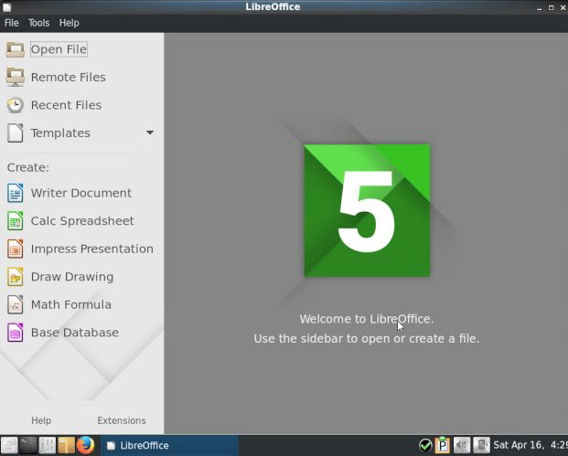Click the taskbar clock showing Sat Apr 16
Viewport: 568px width, 456px height.
530,445
